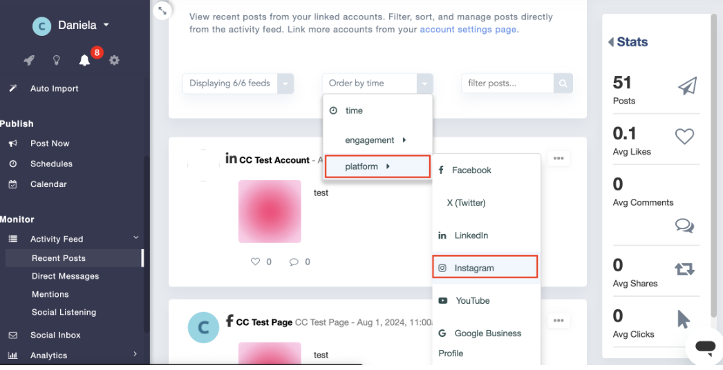Click the notifications bell icon

[x=84, y=60]
